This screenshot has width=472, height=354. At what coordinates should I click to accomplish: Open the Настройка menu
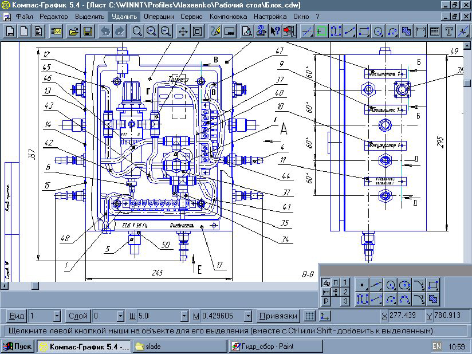pyautogui.click(x=270, y=17)
